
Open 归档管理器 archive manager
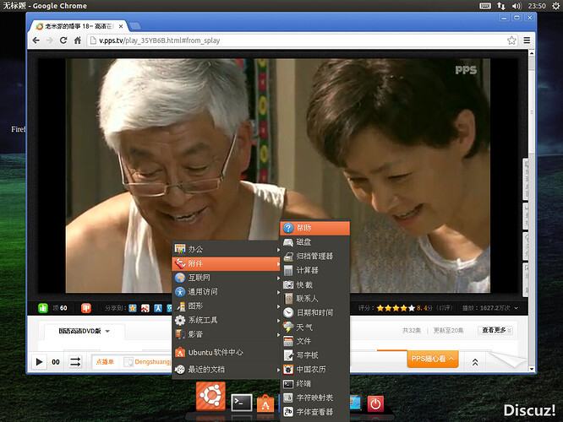315,257
